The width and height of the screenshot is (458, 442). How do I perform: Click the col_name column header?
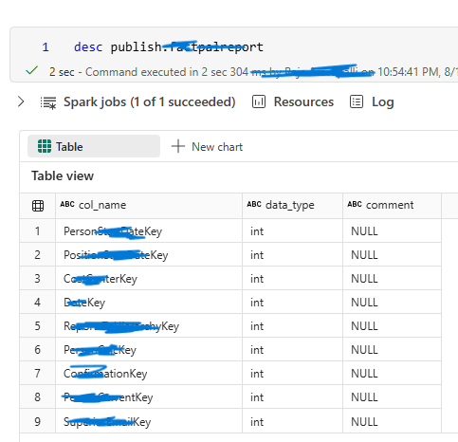pos(149,205)
